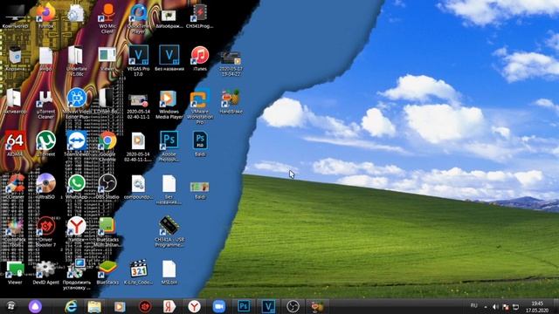Open the Action Center flag icon
The width and height of the screenshot is (559, 314).
pos(505,306)
